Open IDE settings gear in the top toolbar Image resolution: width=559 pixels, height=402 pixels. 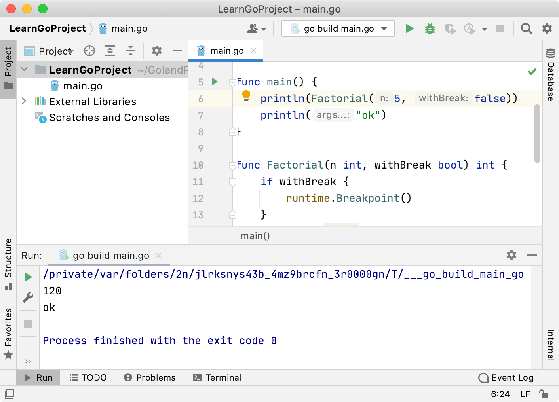(x=547, y=28)
